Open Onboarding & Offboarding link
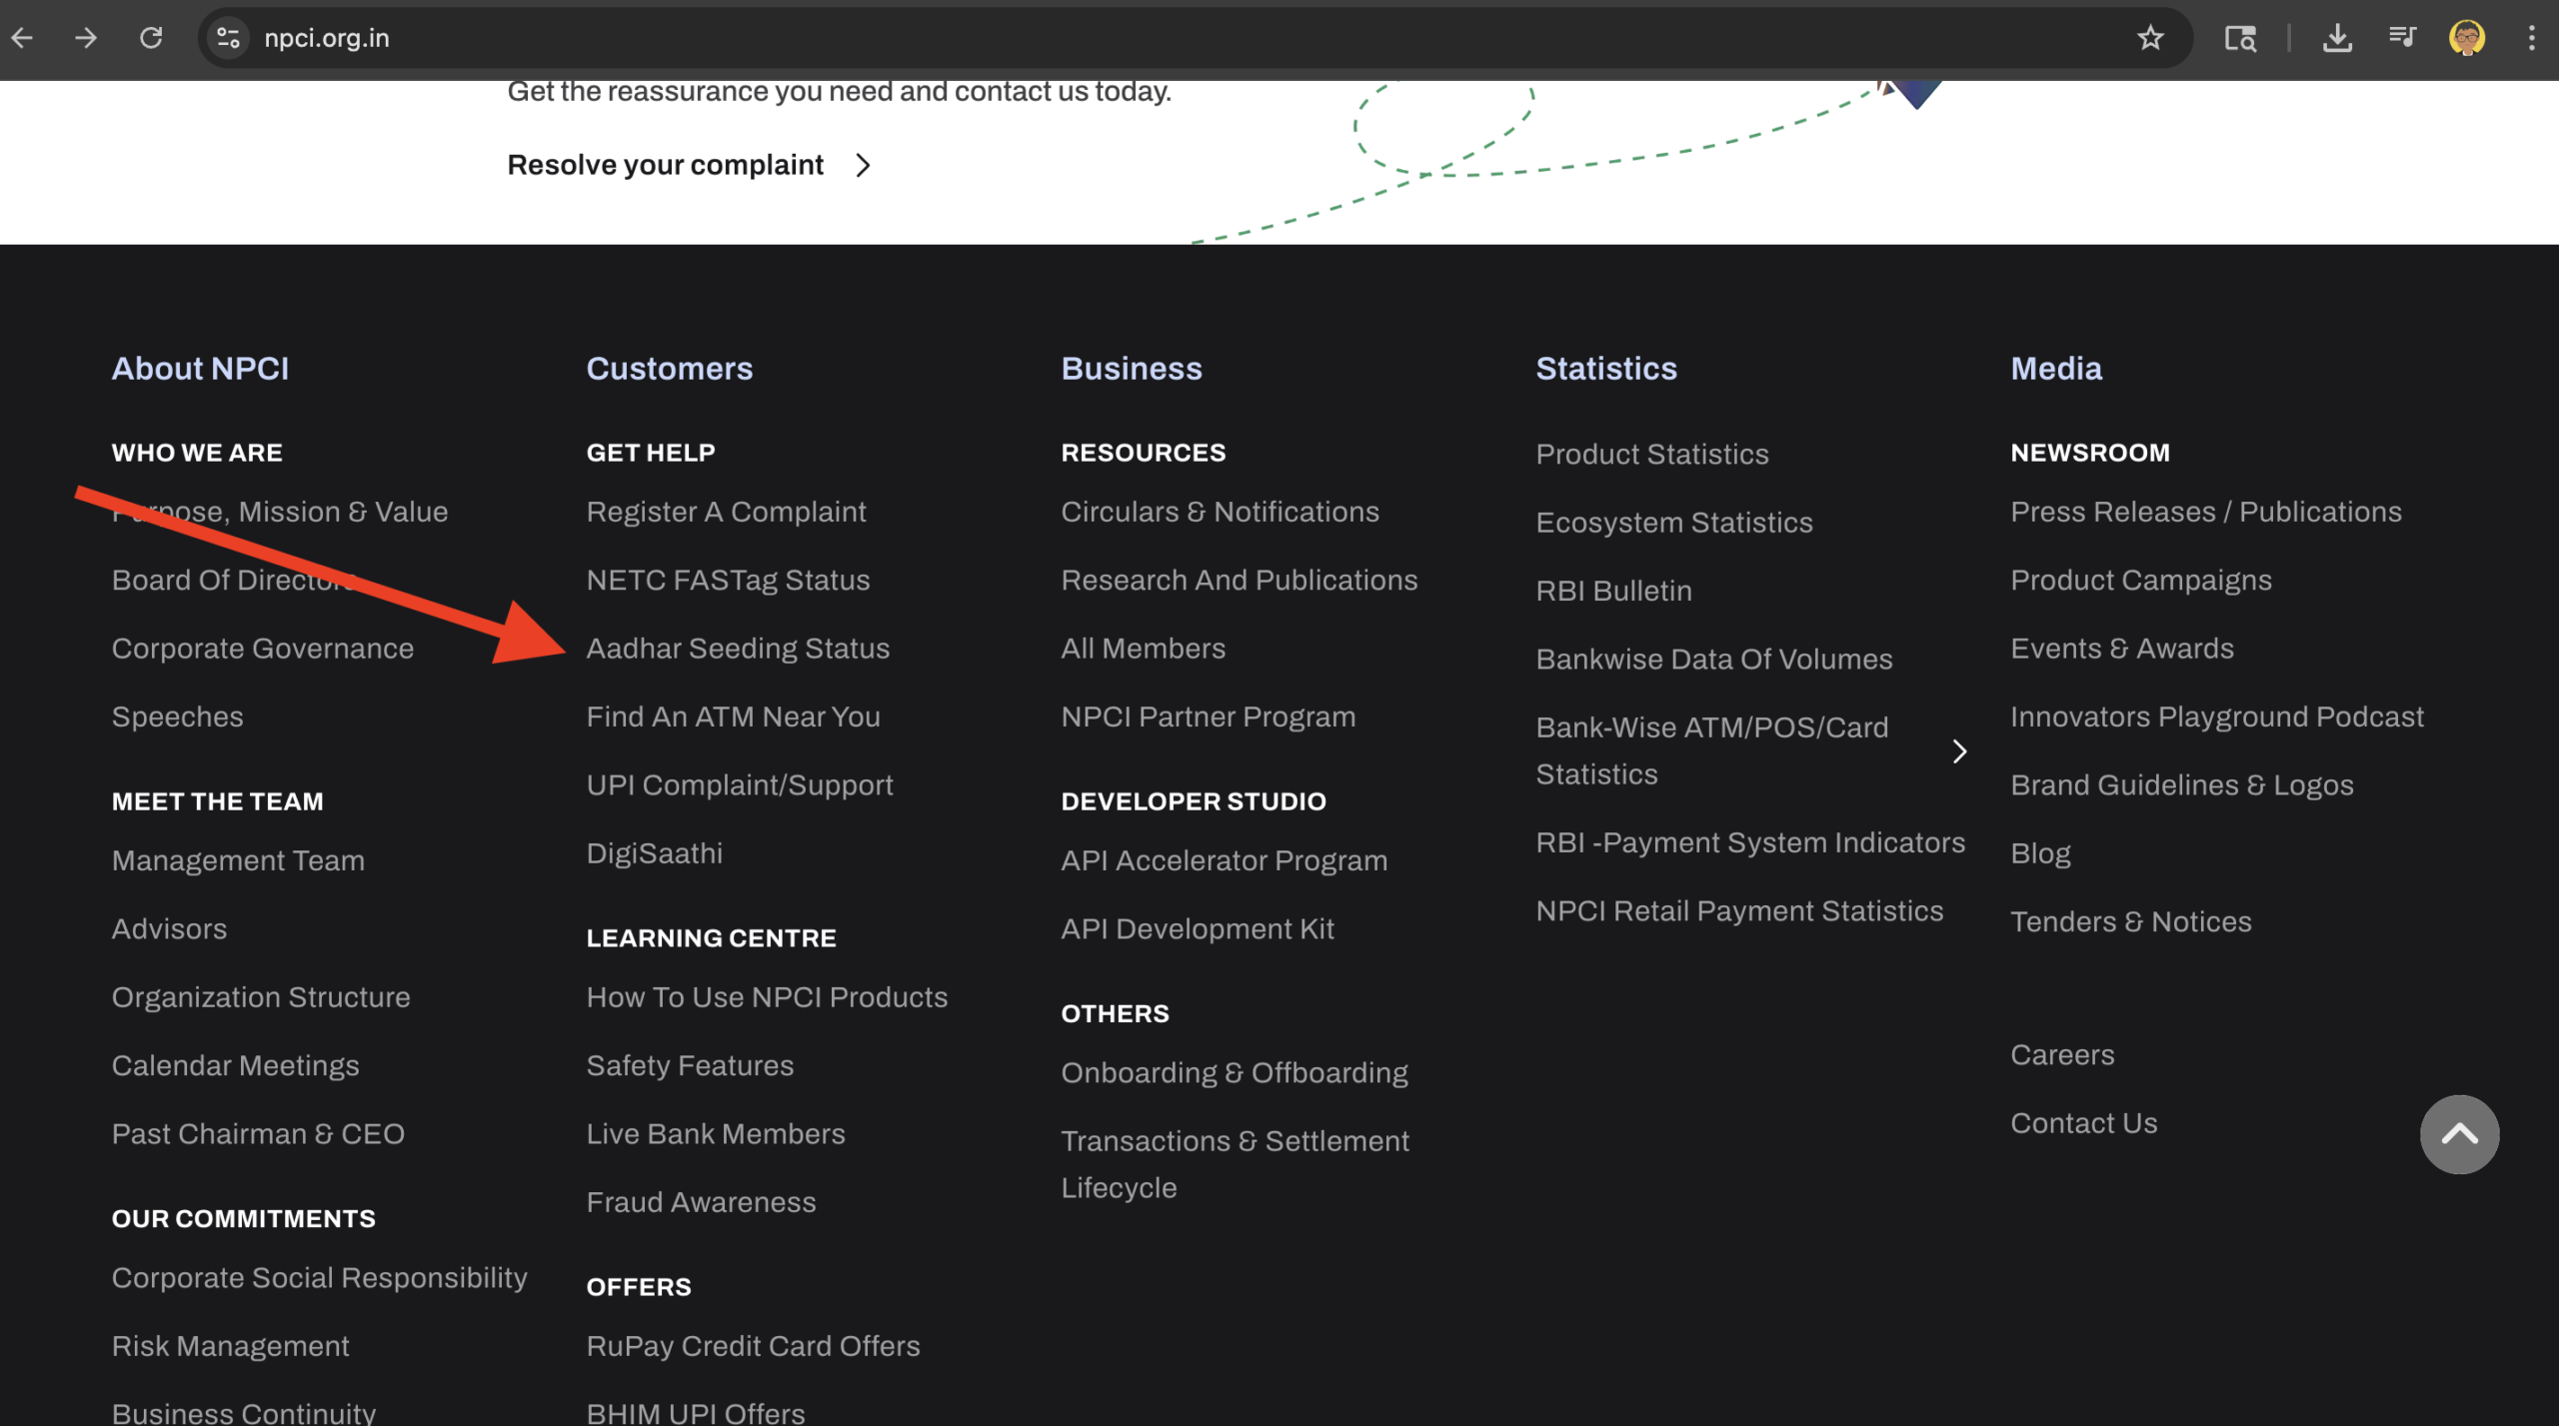The height and width of the screenshot is (1426, 2559). point(1235,1072)
